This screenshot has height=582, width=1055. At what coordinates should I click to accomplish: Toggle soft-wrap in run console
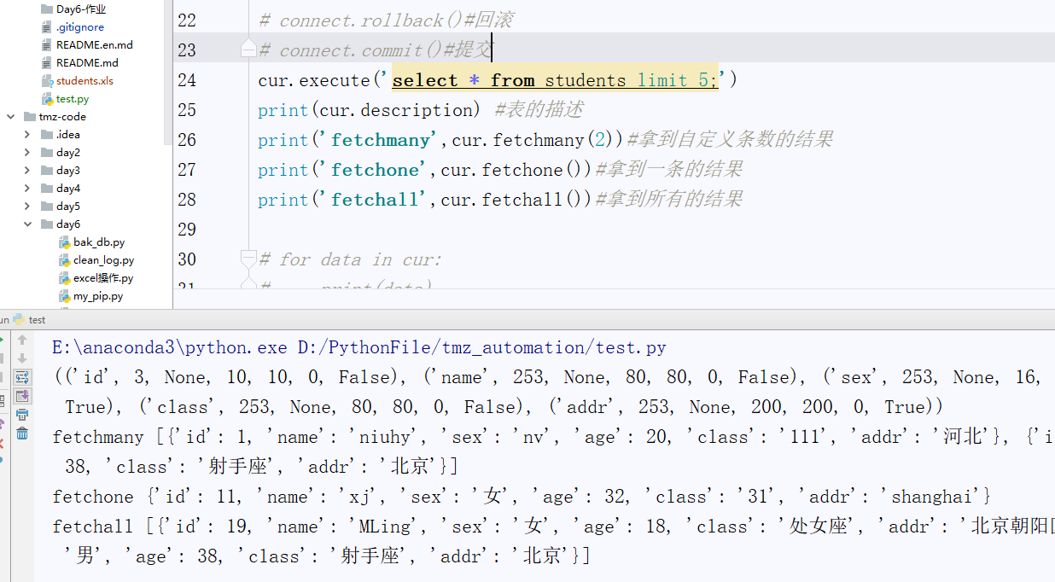click(22, 377)
